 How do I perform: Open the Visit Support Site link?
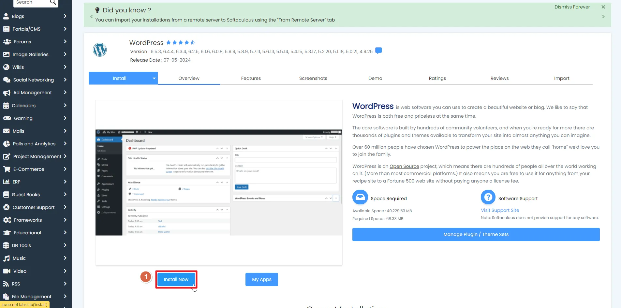tap(500, 210)
